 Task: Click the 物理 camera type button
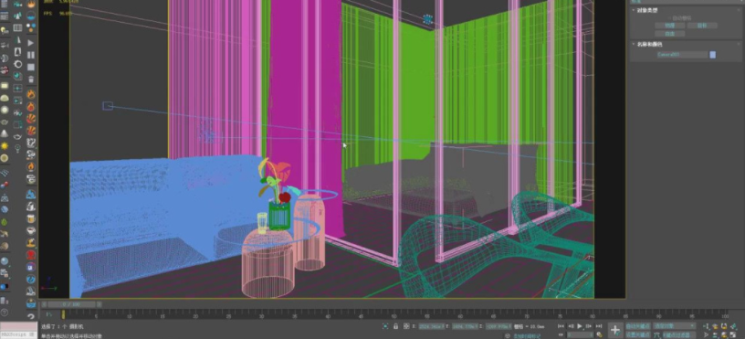pos(669,26)
